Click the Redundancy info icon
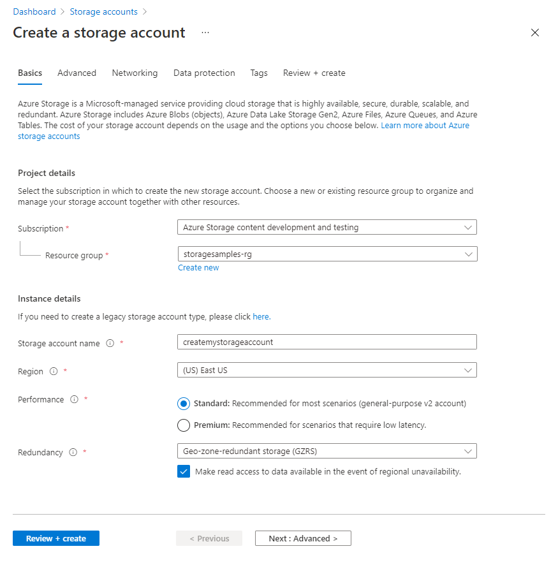The image size is (558, 565). tap(73, 452)
